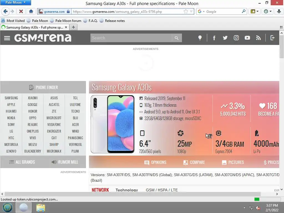Click the Windows Start button

pos(7,207)
